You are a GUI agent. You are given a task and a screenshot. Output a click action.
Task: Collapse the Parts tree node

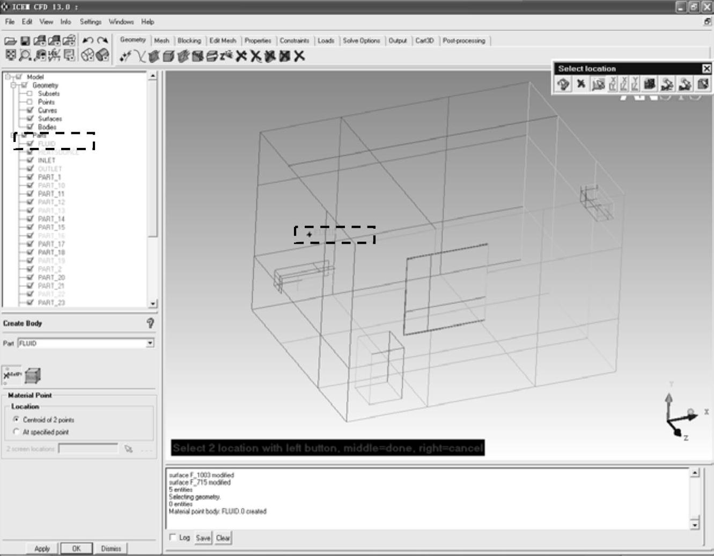13,135
